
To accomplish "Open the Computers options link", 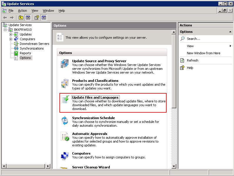I will 81,153.
